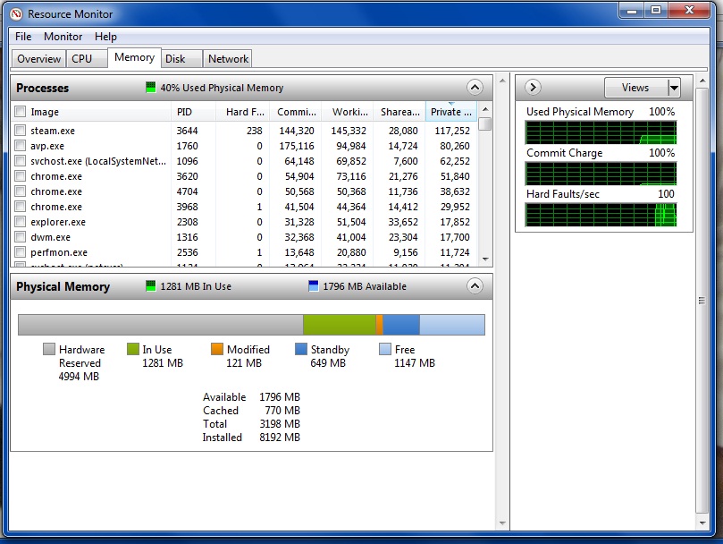Tick the avp.exe checkbox
The width and height of the screenshot is (723, 544).
point(20,146)
